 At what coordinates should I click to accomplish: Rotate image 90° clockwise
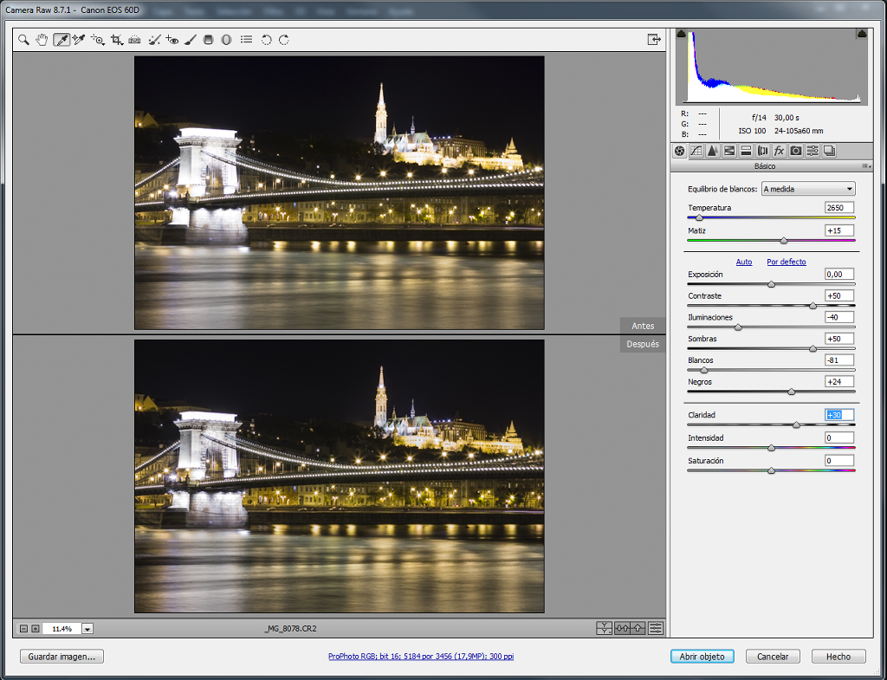point(284,40)
